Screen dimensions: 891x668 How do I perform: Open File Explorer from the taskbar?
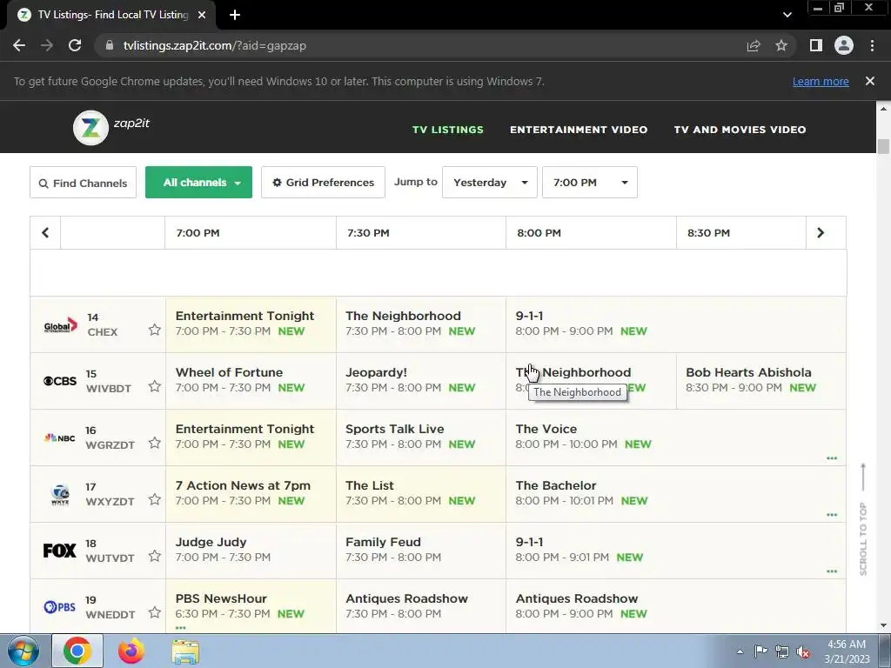(x=185, y=651)
